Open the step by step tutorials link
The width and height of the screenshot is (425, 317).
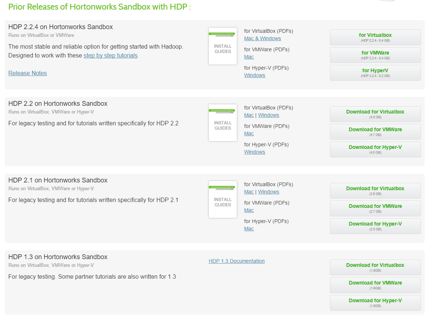[110, 56]
